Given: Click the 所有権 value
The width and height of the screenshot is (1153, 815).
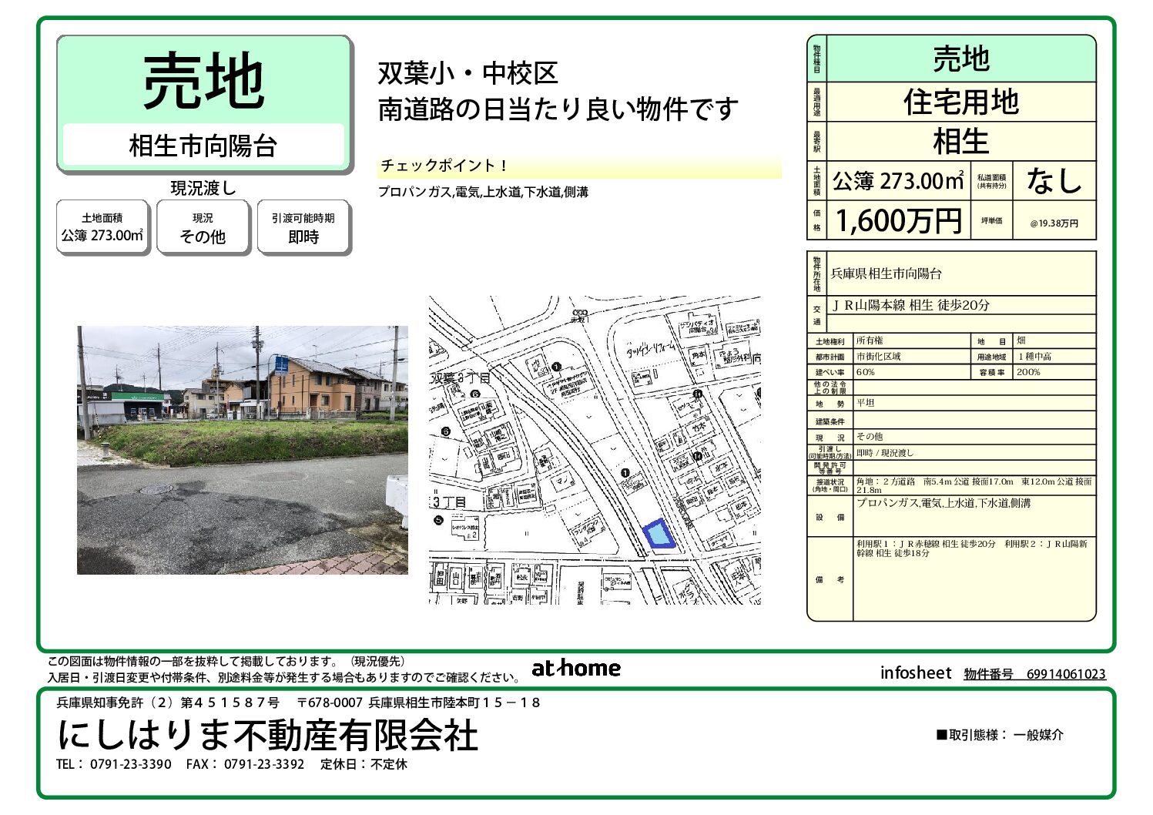Looking at the screenshot, I should coord(870,340).
